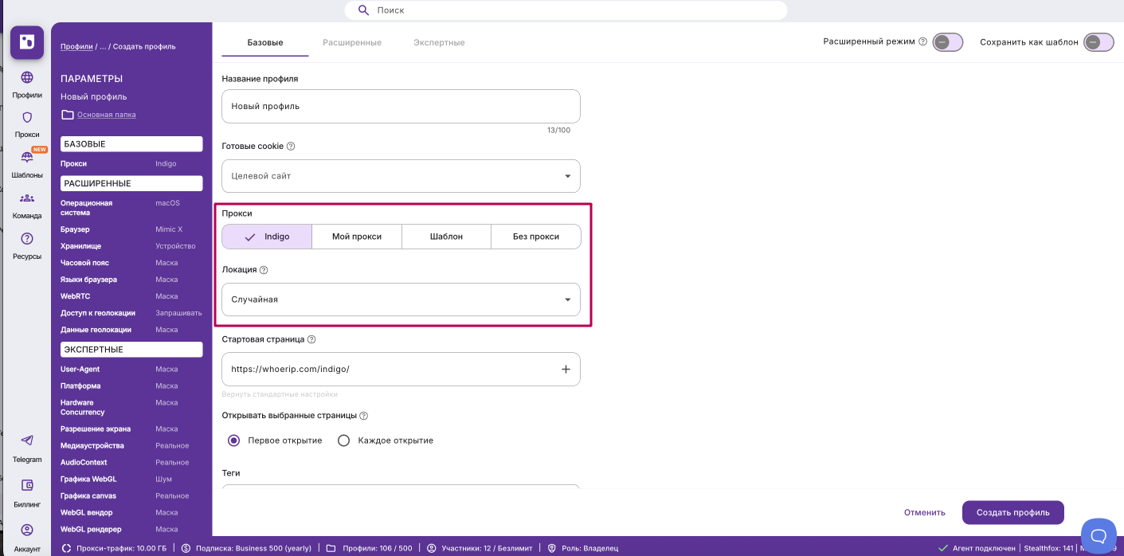
Task: Click the app logo at top left
Action: 27,42
